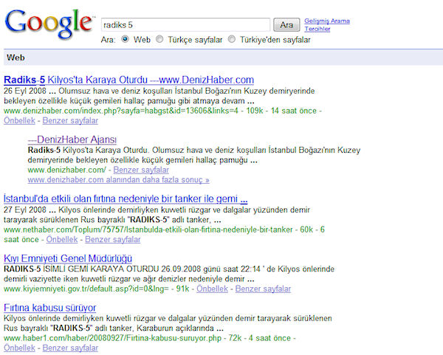This screenshot has height=355, width=443.
Task: Select the Web radio button
Action: tap(125, 39)
